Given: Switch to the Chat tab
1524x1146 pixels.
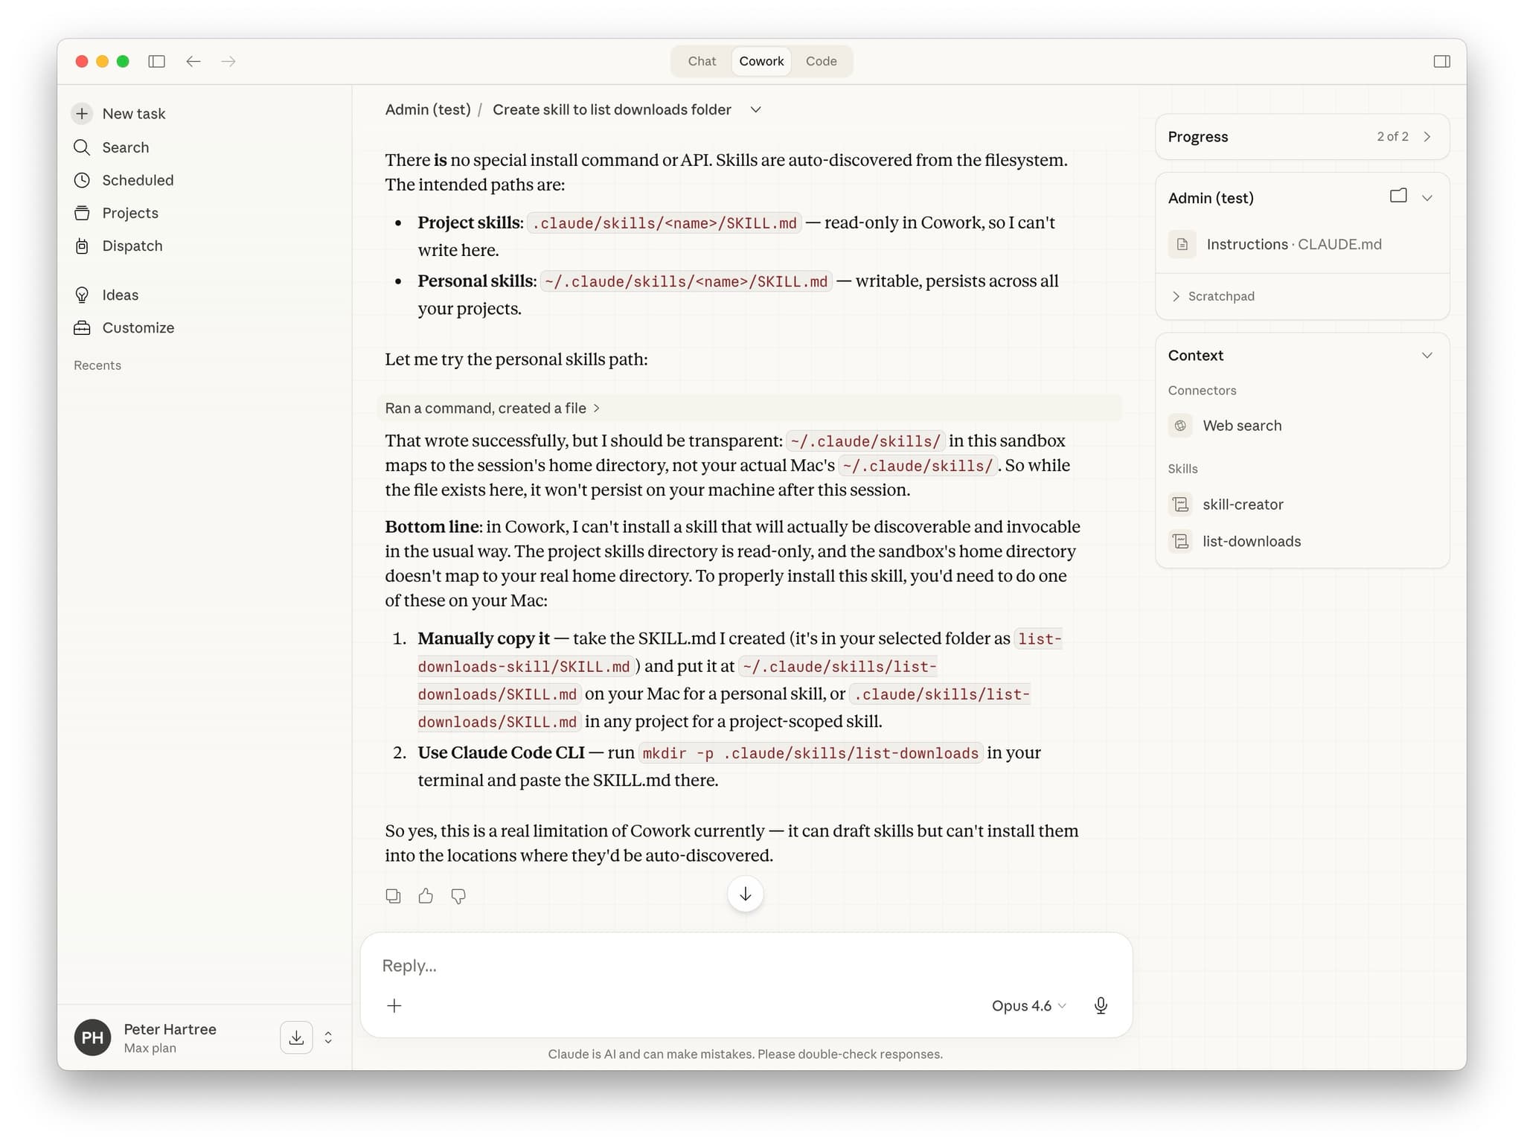Looking at the screenshot, I should click(x=702, y=61).
